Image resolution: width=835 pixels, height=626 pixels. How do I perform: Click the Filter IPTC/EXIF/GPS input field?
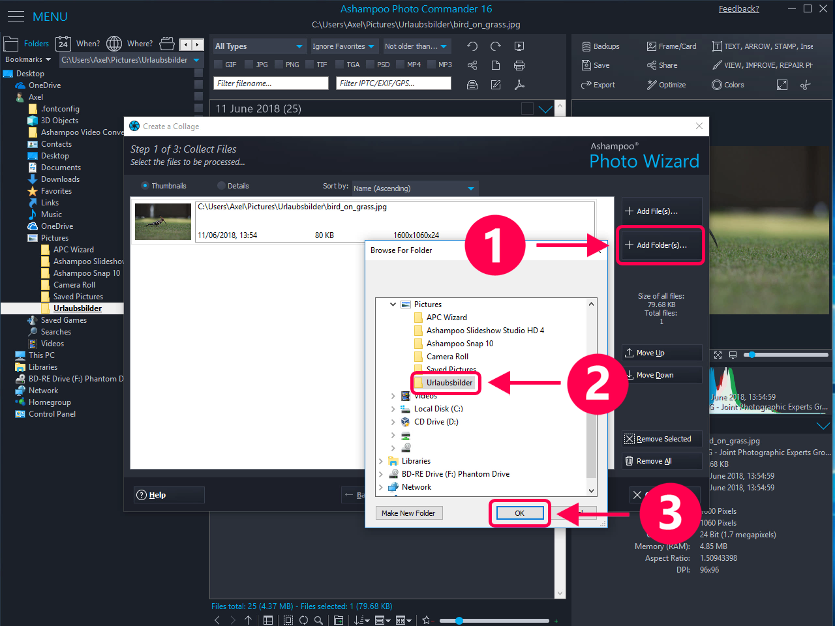click(x=393, y=83)
